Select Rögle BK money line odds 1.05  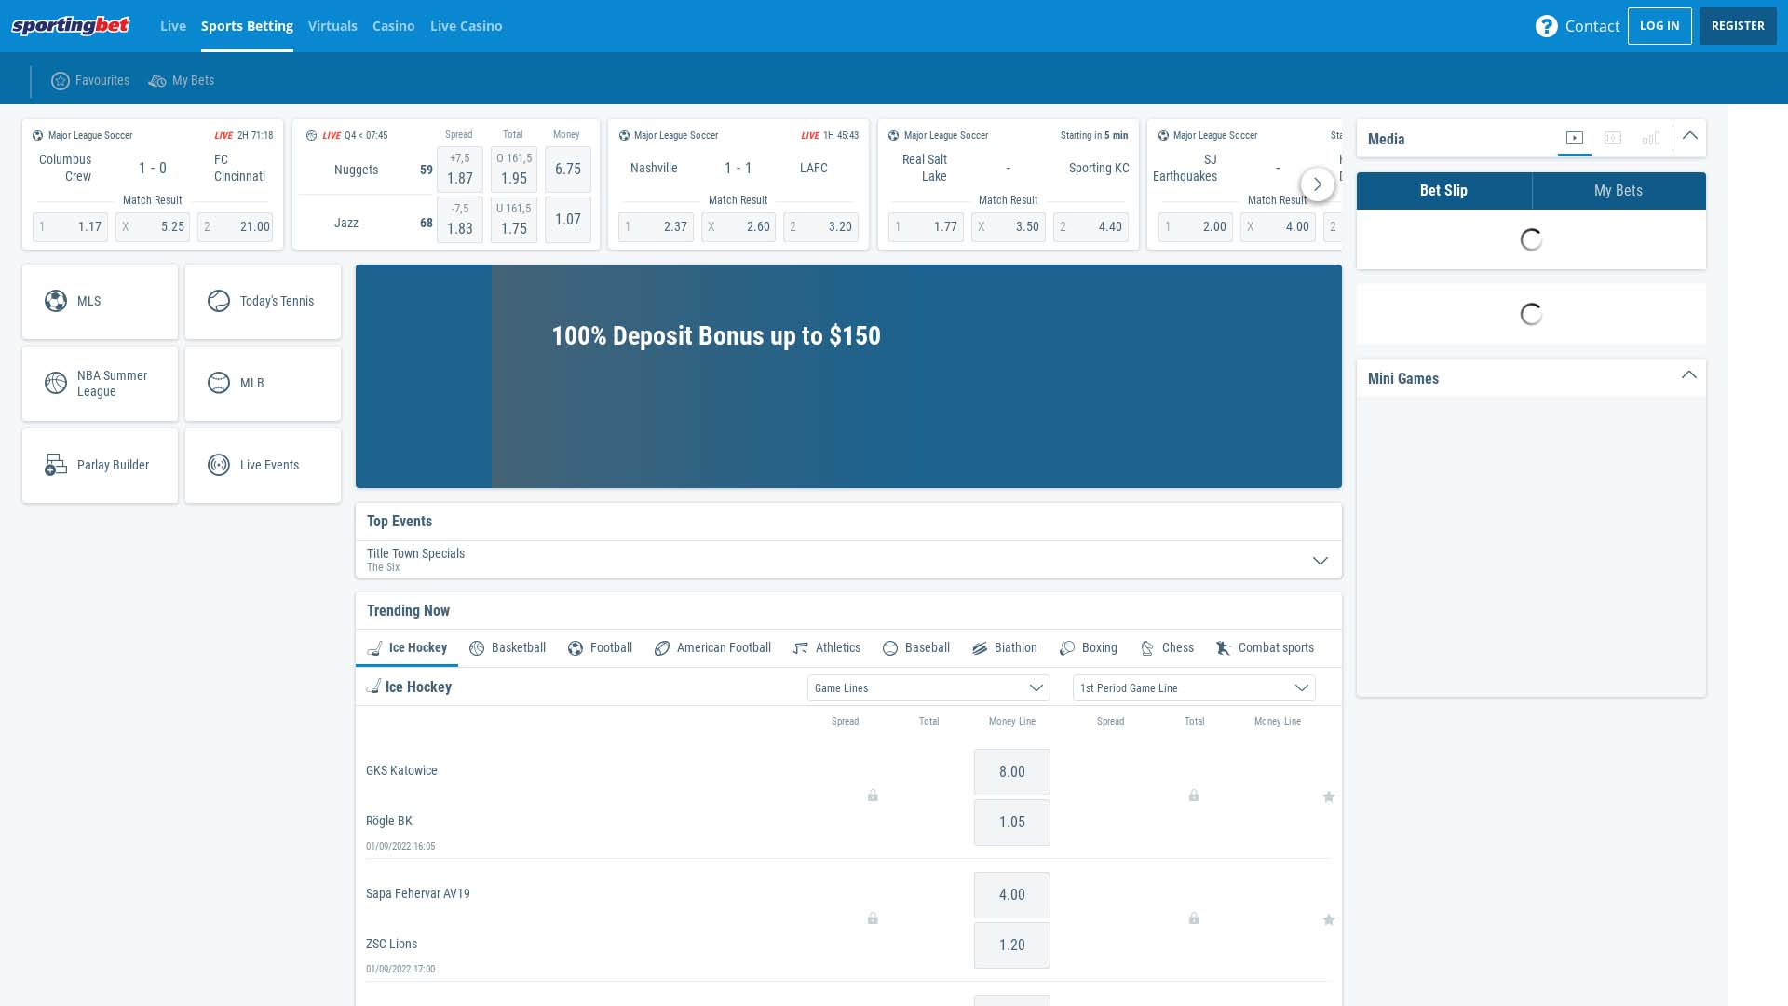(x=1011, y=822)
